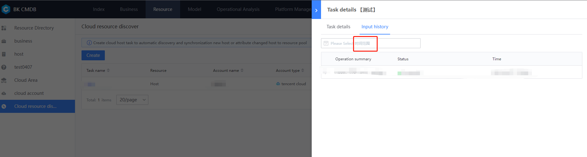Select Cloud resource dis... in the sidebar
The image size is (587, 157).
point(37,106)
